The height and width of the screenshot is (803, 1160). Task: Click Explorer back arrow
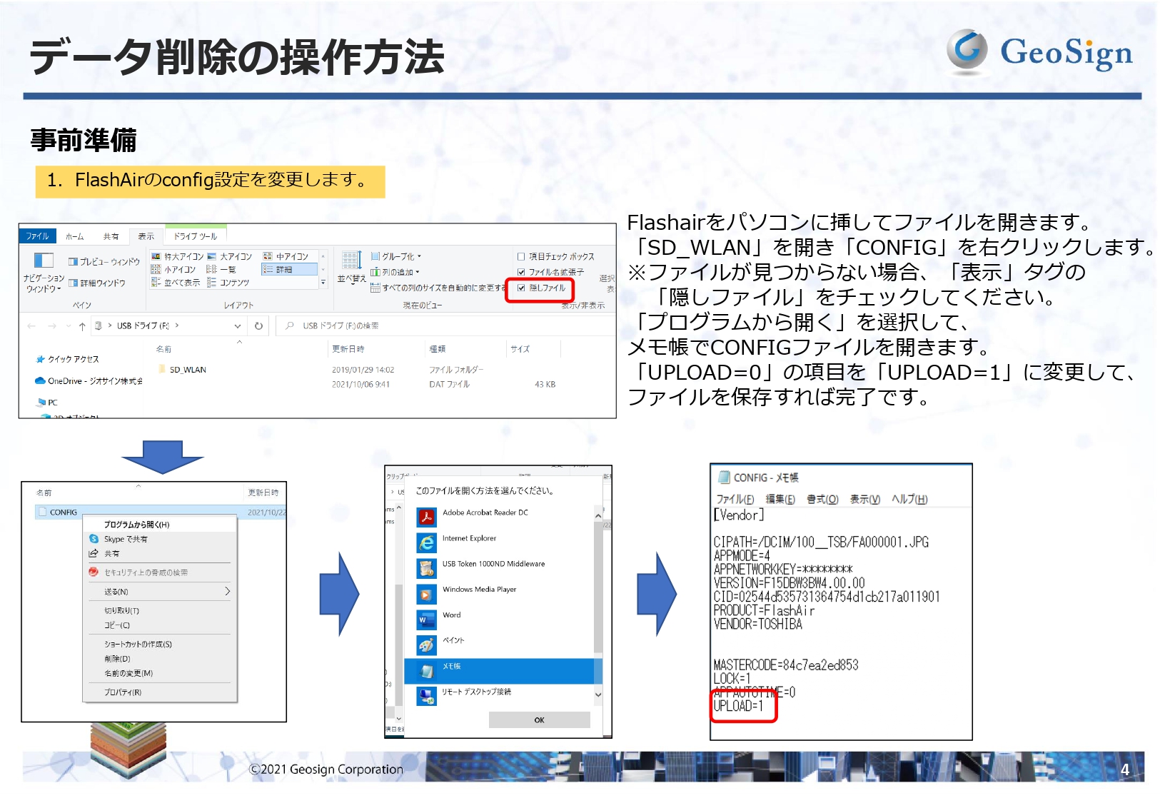pyautogui.click(x=31, y=326)
